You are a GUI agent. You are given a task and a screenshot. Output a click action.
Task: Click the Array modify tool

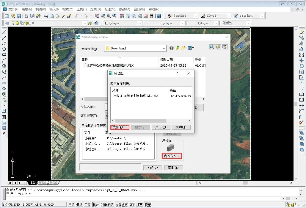pyautogui.click(x=302, y=55)
